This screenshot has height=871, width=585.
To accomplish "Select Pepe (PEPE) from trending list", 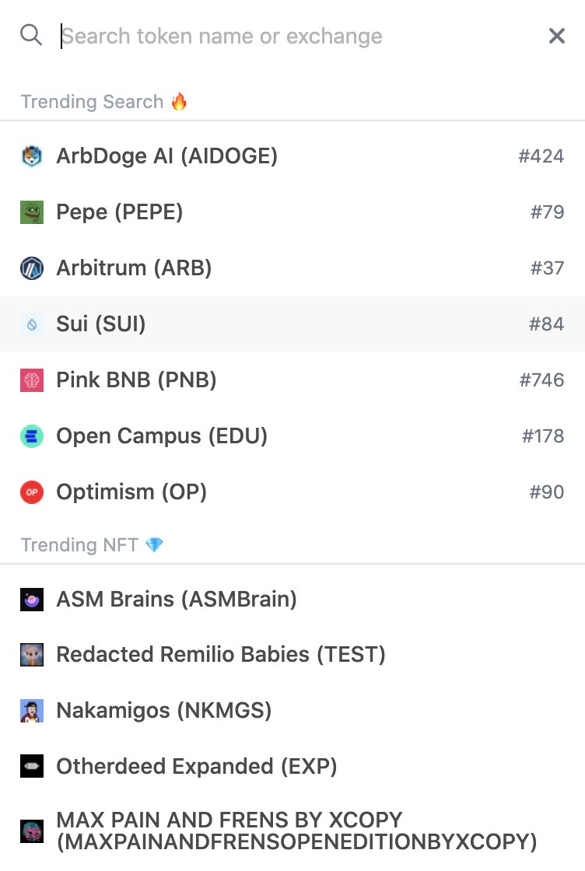I will [292, 212].
